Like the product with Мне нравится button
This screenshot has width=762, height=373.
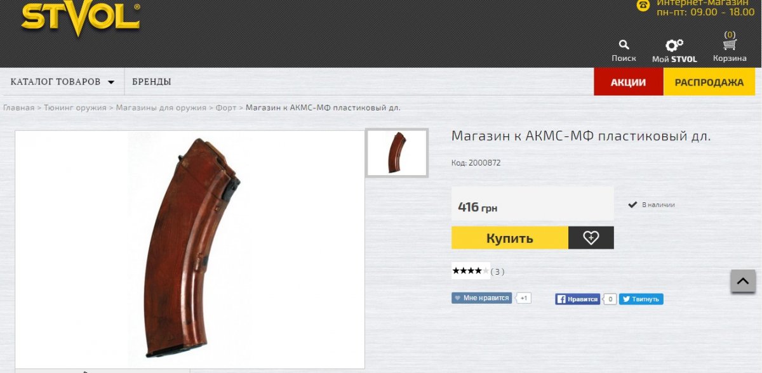[481, 298]
